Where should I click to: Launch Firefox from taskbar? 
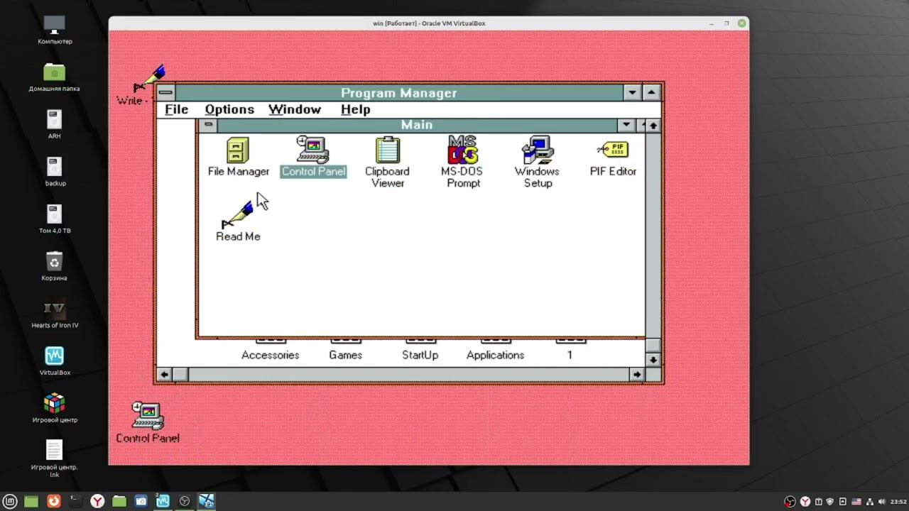54,501
